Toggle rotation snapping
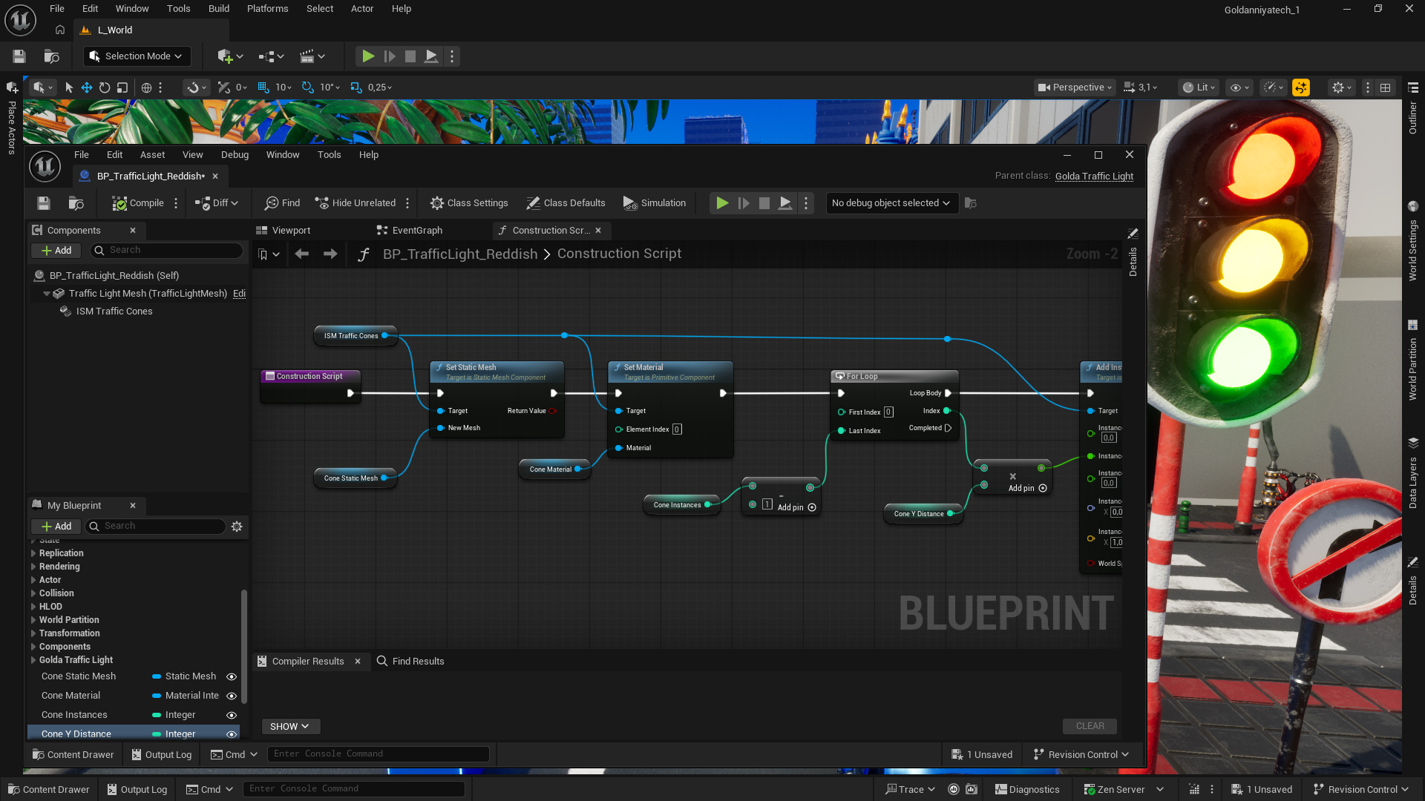Image resolution: width=1425 pixels, height=801 pixels. (x=307, y=88)
